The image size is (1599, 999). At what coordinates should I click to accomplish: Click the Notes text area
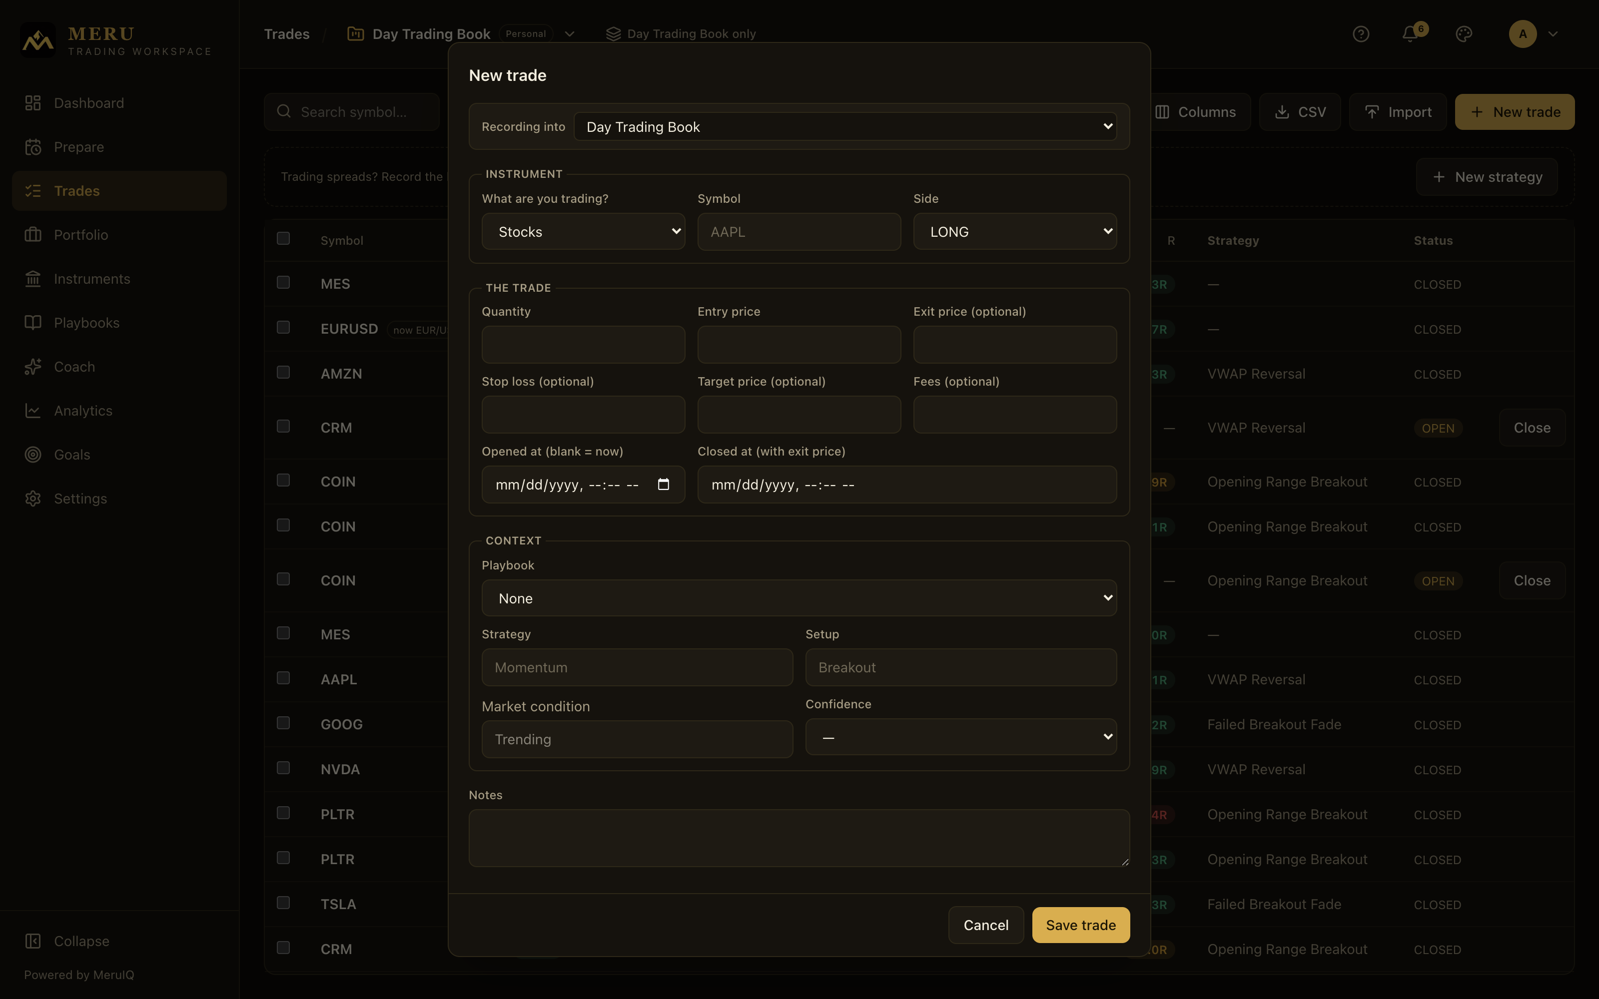click(799, 838)
